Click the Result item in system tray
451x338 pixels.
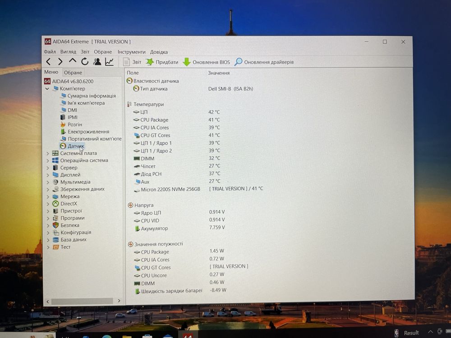click(x=411, y=333)
